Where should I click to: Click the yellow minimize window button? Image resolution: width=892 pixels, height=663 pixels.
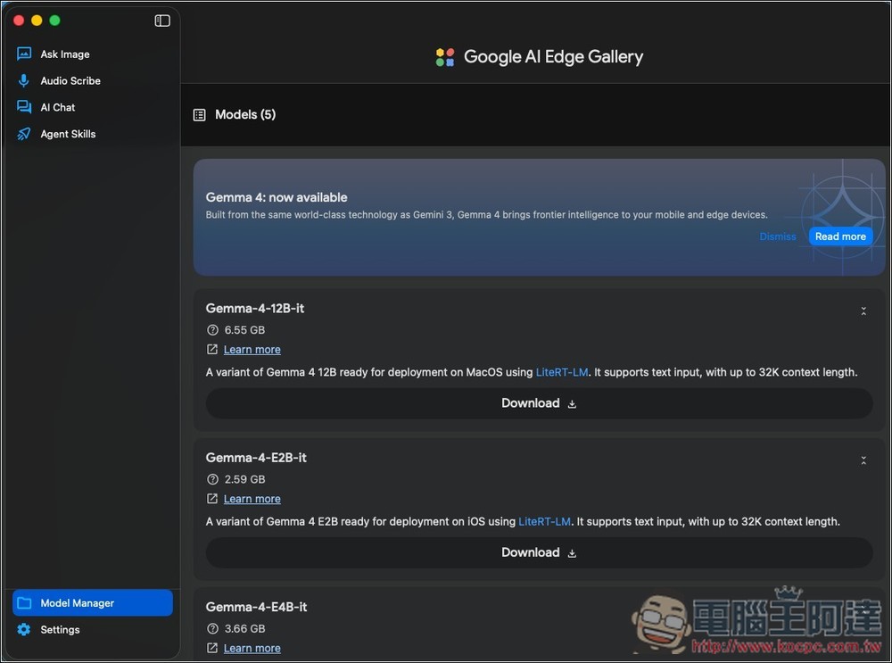pos(37,21)
